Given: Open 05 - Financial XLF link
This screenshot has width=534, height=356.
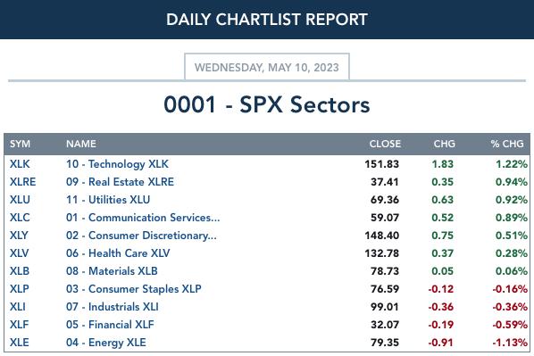Looking at the screenshot, I should (x=110, y=325).
